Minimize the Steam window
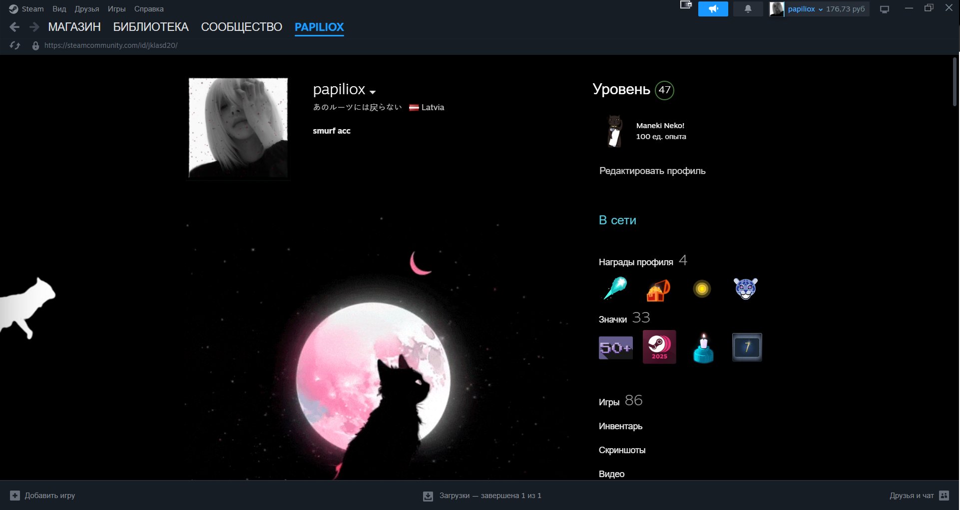This screenshot has height=510, width=960. [x=909, y=8]
